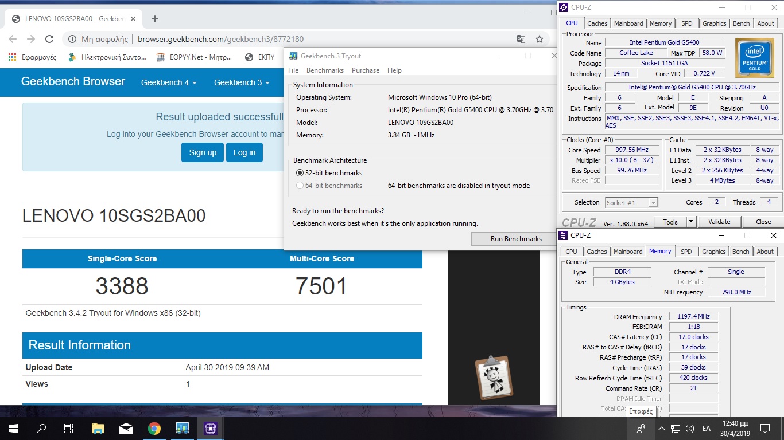Reload the page with the refresh icon
This screenshot has width=784, height=440.
(49, 39)
